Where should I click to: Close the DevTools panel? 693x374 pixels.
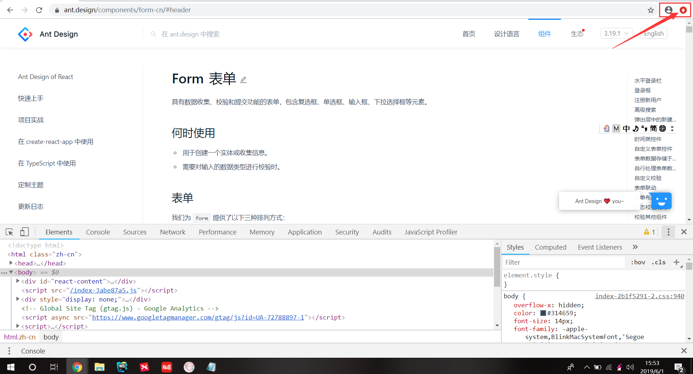point(684,232)
